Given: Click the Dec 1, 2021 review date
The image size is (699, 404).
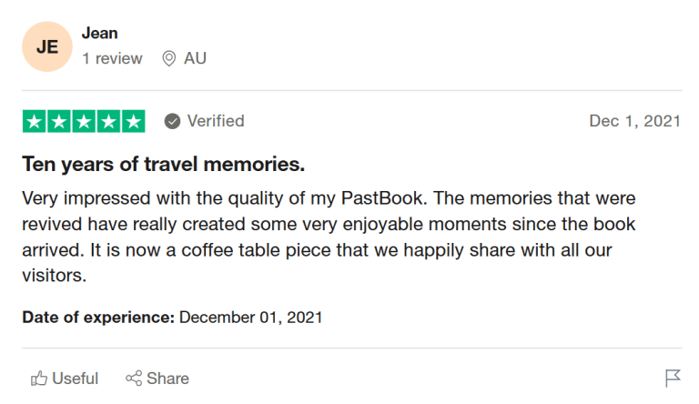Looking at the screenshot, I should (634, 121).
